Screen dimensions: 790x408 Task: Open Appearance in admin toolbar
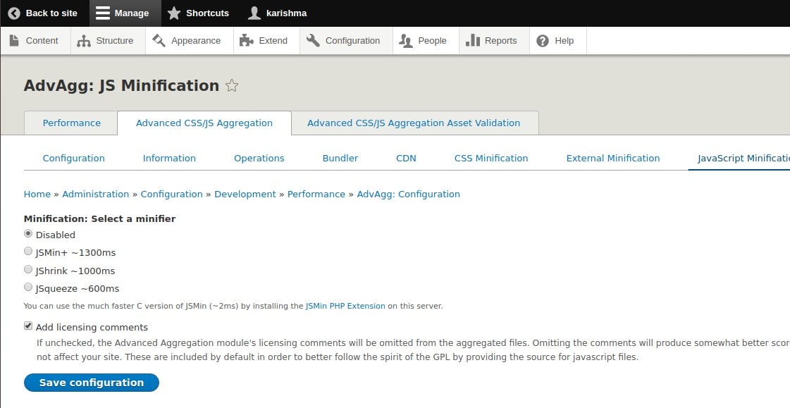tap(190, 41)
